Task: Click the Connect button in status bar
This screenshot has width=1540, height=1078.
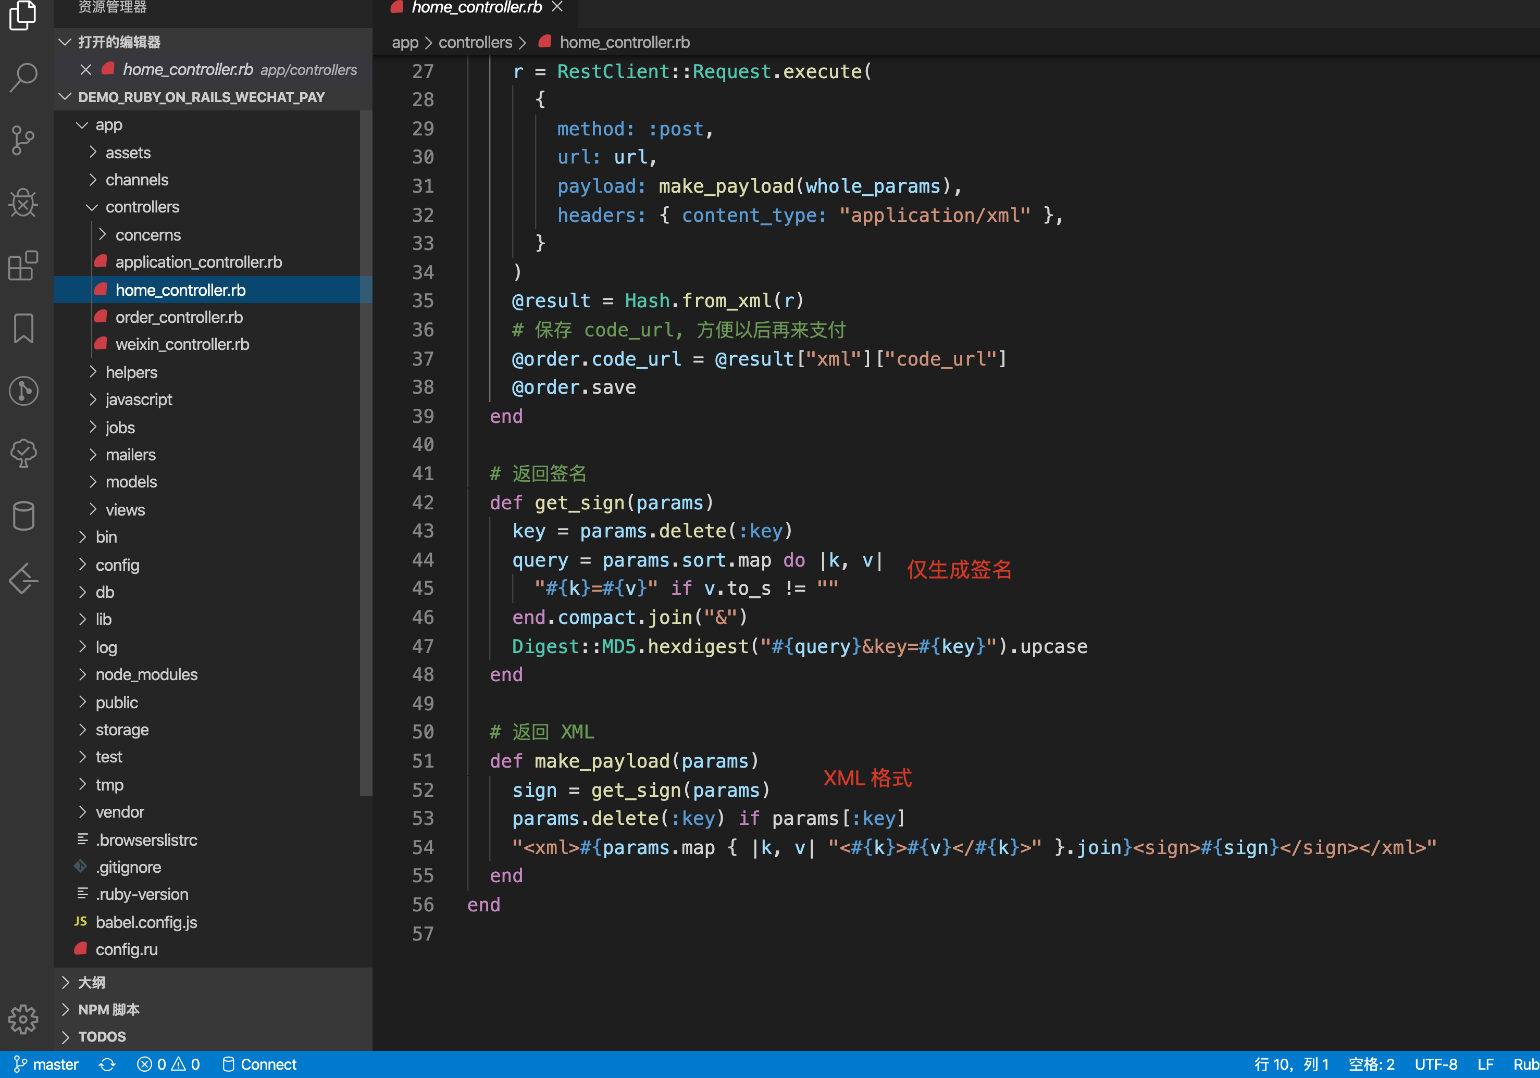Action: 259,1064
